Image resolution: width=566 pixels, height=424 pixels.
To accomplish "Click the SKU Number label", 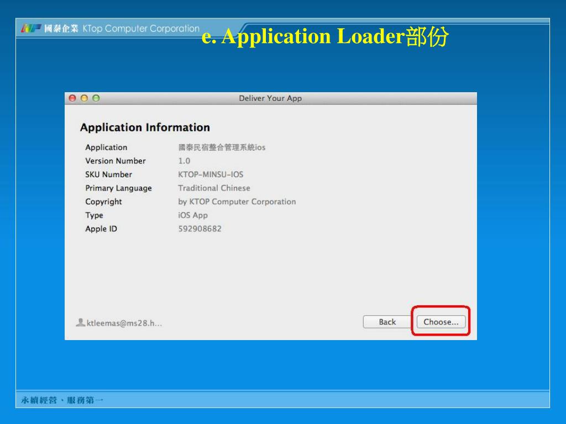I will [109, 174].
